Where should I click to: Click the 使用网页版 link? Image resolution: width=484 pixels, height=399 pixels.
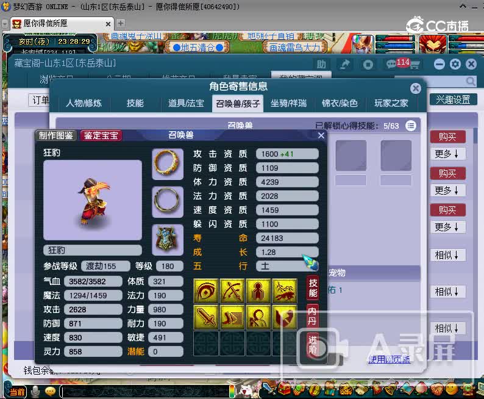390,359
